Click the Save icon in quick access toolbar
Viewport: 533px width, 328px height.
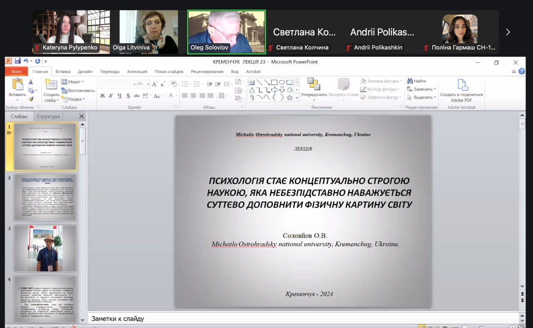17,61
